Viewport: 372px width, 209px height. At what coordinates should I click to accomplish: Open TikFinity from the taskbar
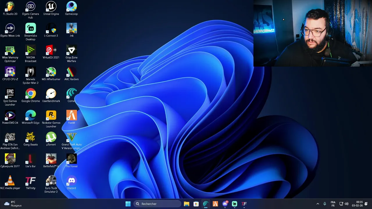tap(244, 204)
